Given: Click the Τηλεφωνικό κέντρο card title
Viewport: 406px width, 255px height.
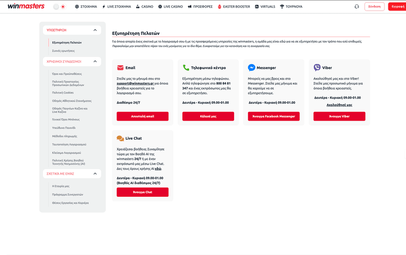Looking at the screenshot, I should (x=208, y=68).
